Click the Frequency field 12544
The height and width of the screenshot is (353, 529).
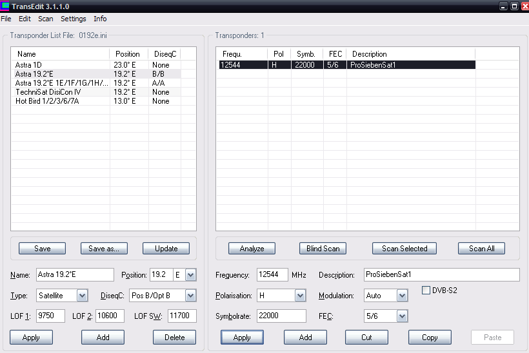(272, 274)
